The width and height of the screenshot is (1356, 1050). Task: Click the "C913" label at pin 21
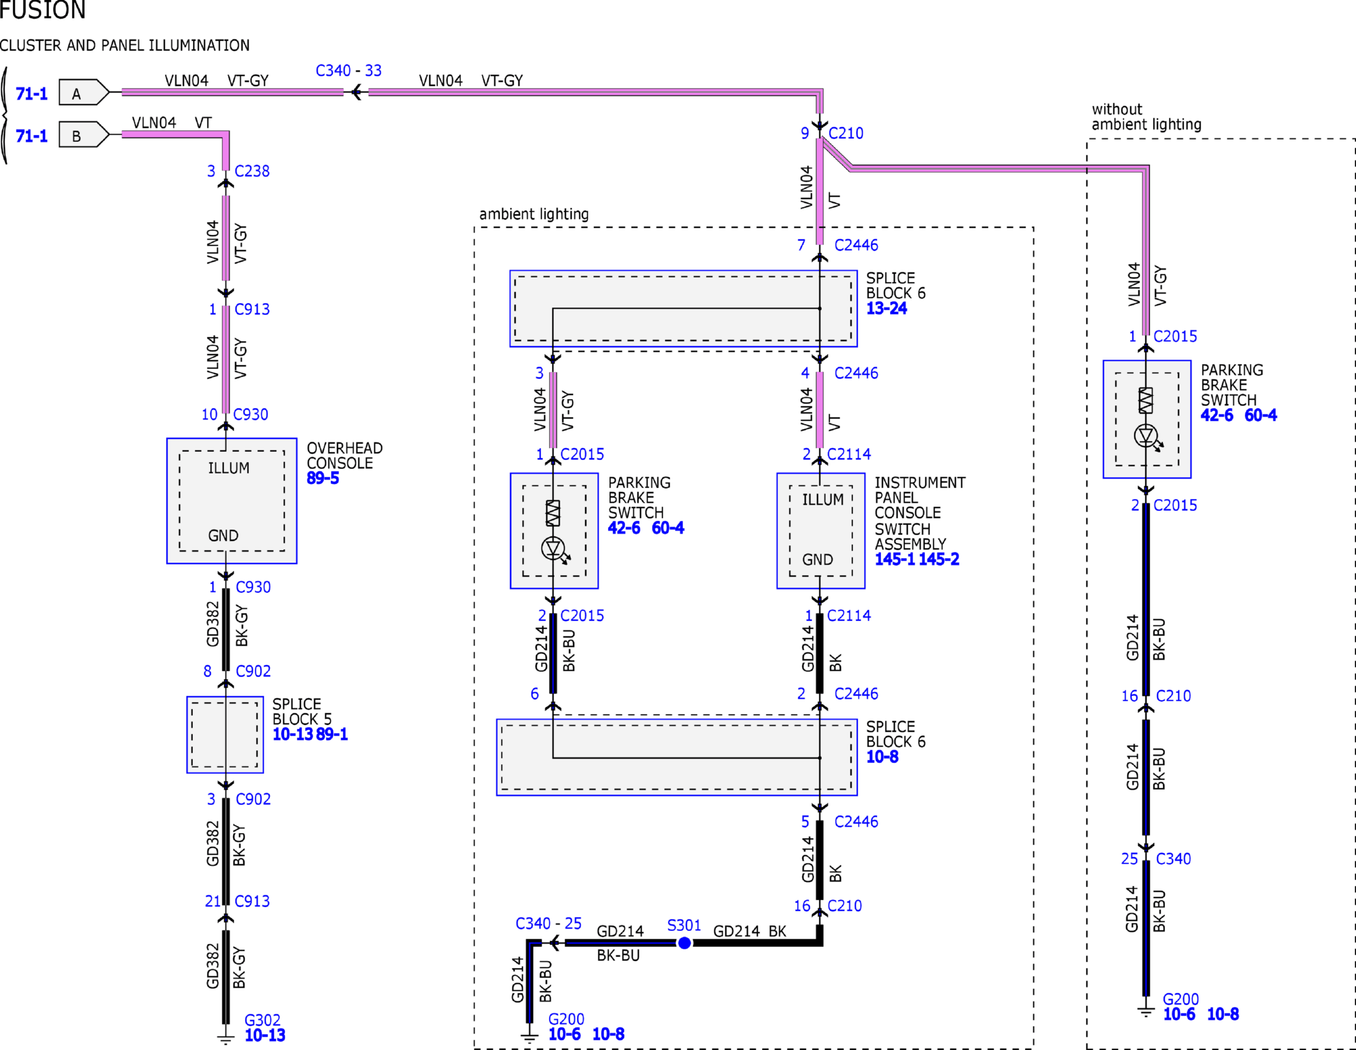(x=252, y=901)
